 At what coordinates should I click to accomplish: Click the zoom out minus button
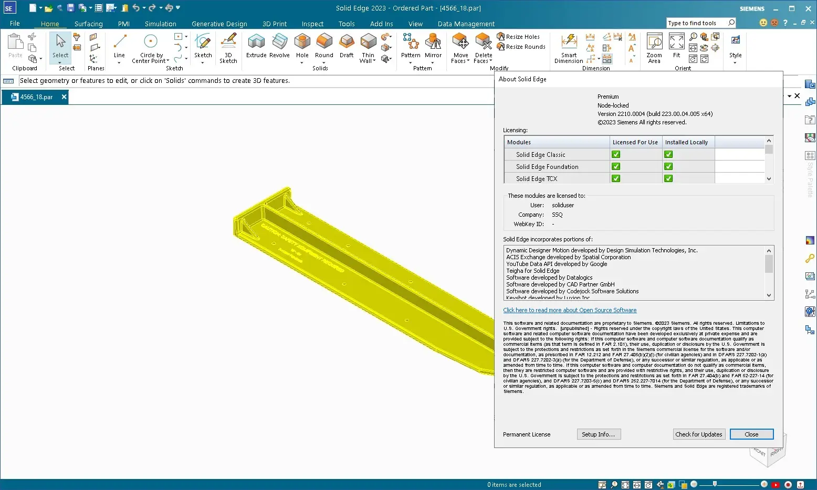point(694,484)
